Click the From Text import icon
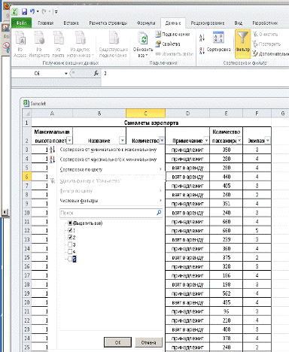Screen dimensions: 289x352 pyautogui.click(x=58, y=38)
